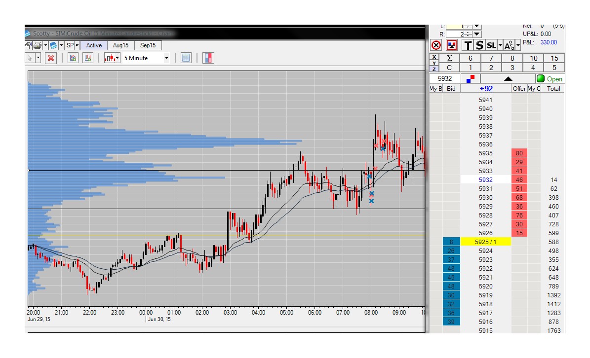Click the SP button

(70, 45)
